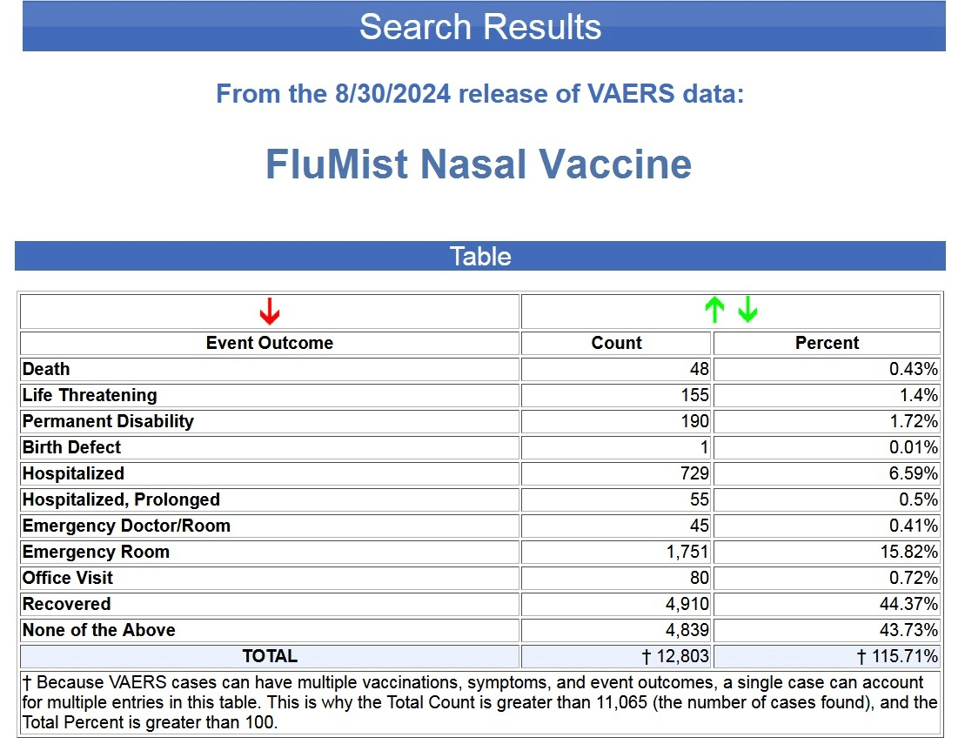Click the Table section header bar
The width and height of the screenshot is (965, 744).
click(x=480, y=256)
